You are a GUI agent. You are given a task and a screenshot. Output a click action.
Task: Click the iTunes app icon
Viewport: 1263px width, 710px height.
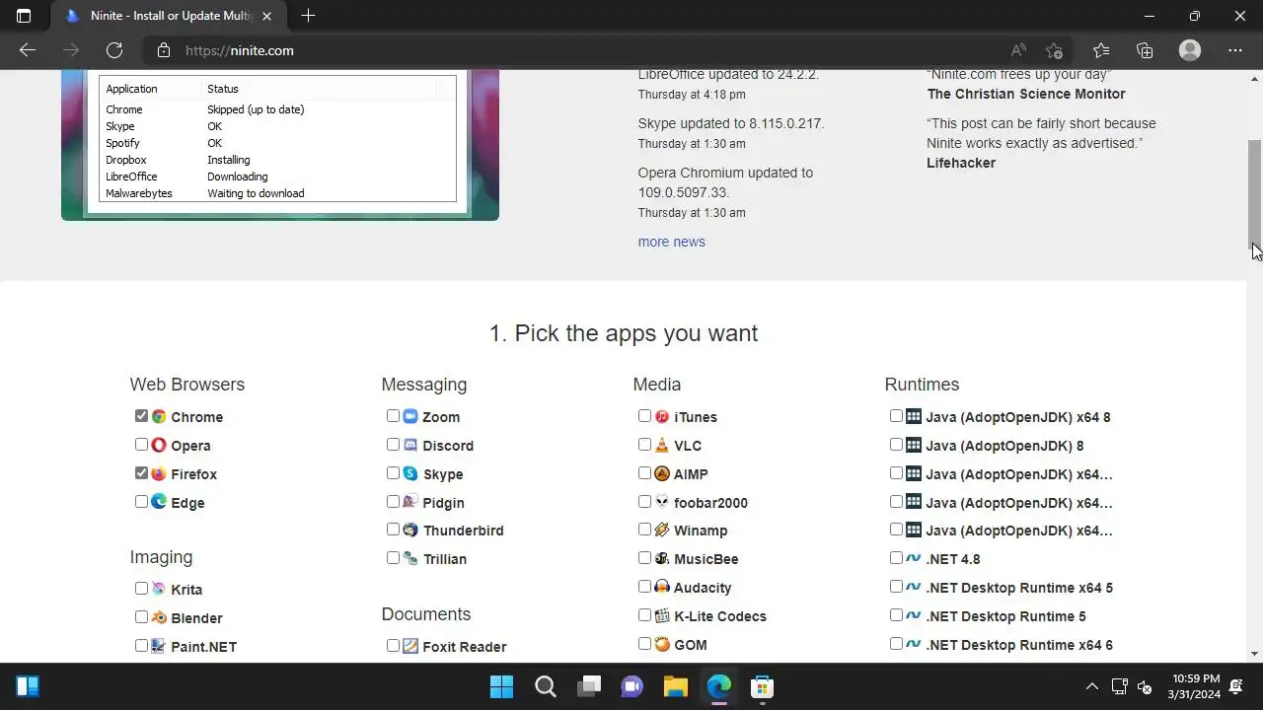pyautogui.click(x=662, y=416)
